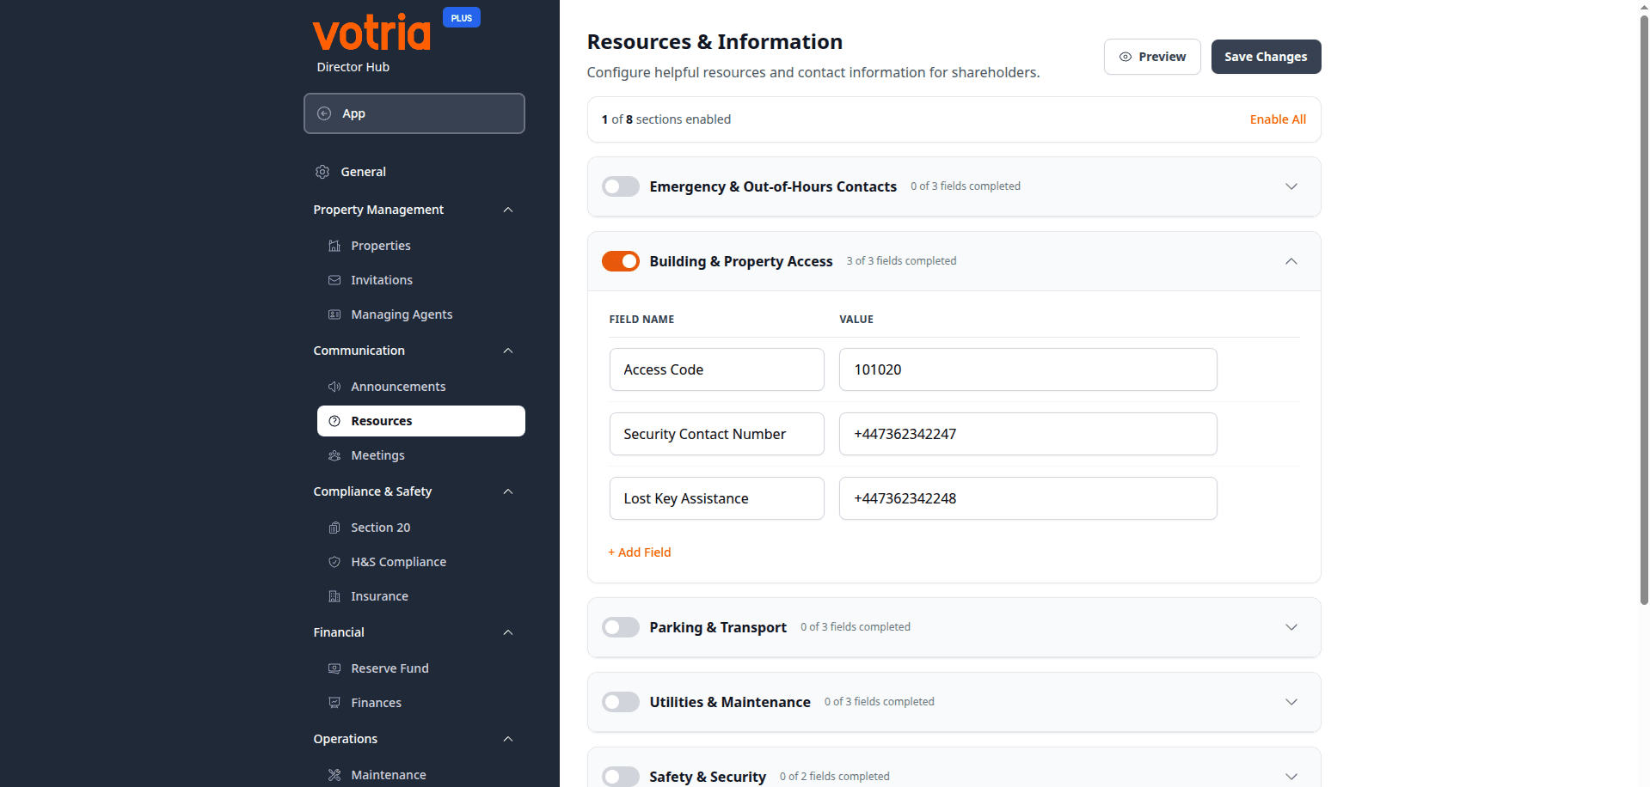The image size is (1650, 787).
Task: Expand the Safety & Security section chevron
Action: tap(1291, 776)
